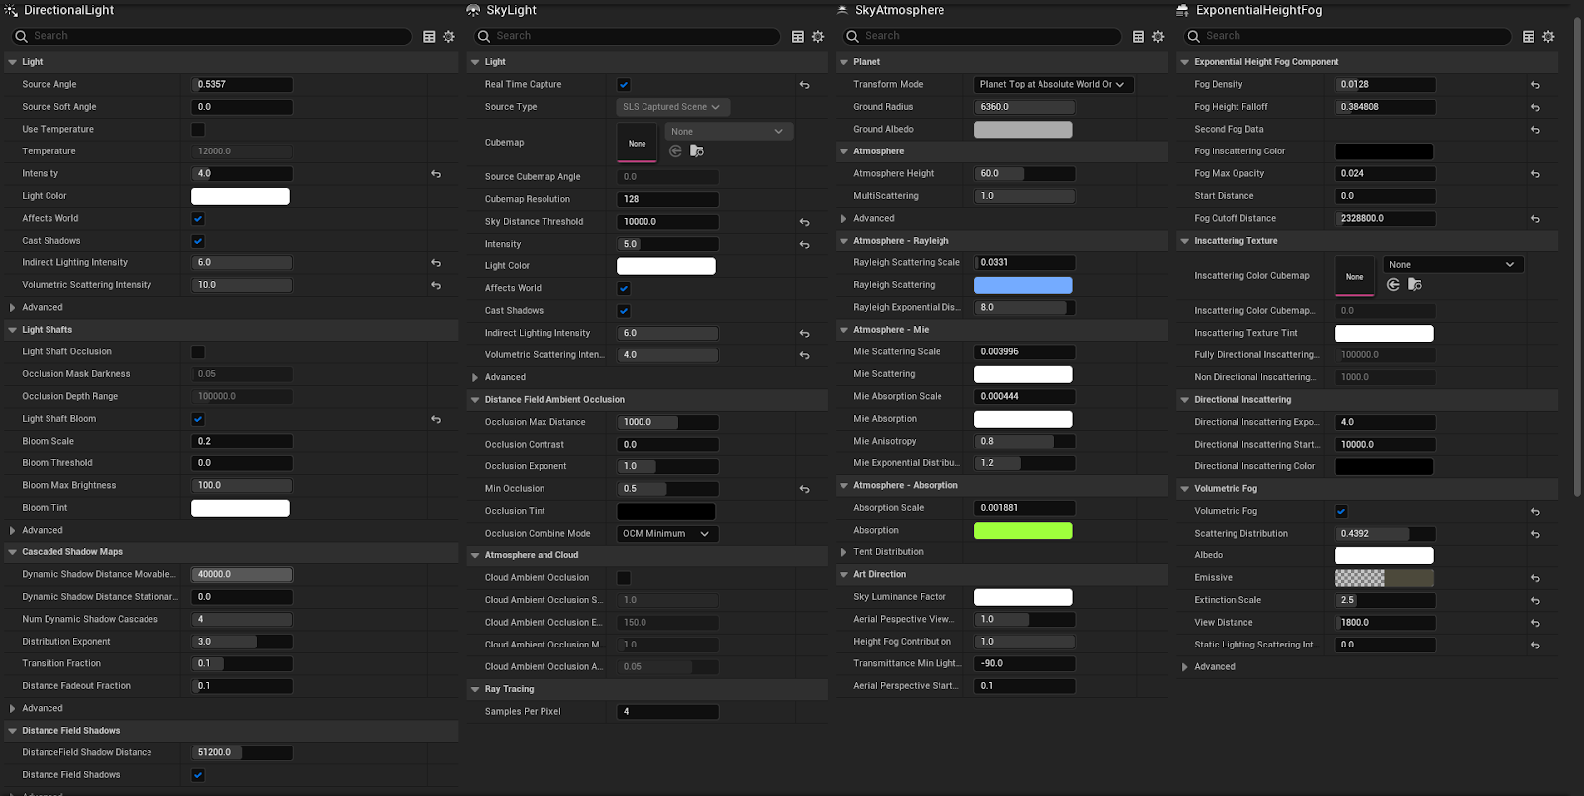
Task: Open ExponentialHeightFog panel settings gear
Action: [x=1548, y=36]
